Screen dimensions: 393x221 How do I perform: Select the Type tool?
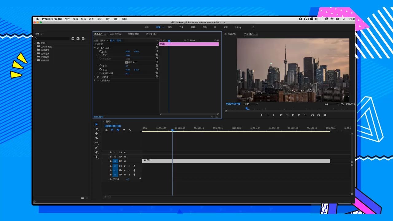click(x=96, y=157)
